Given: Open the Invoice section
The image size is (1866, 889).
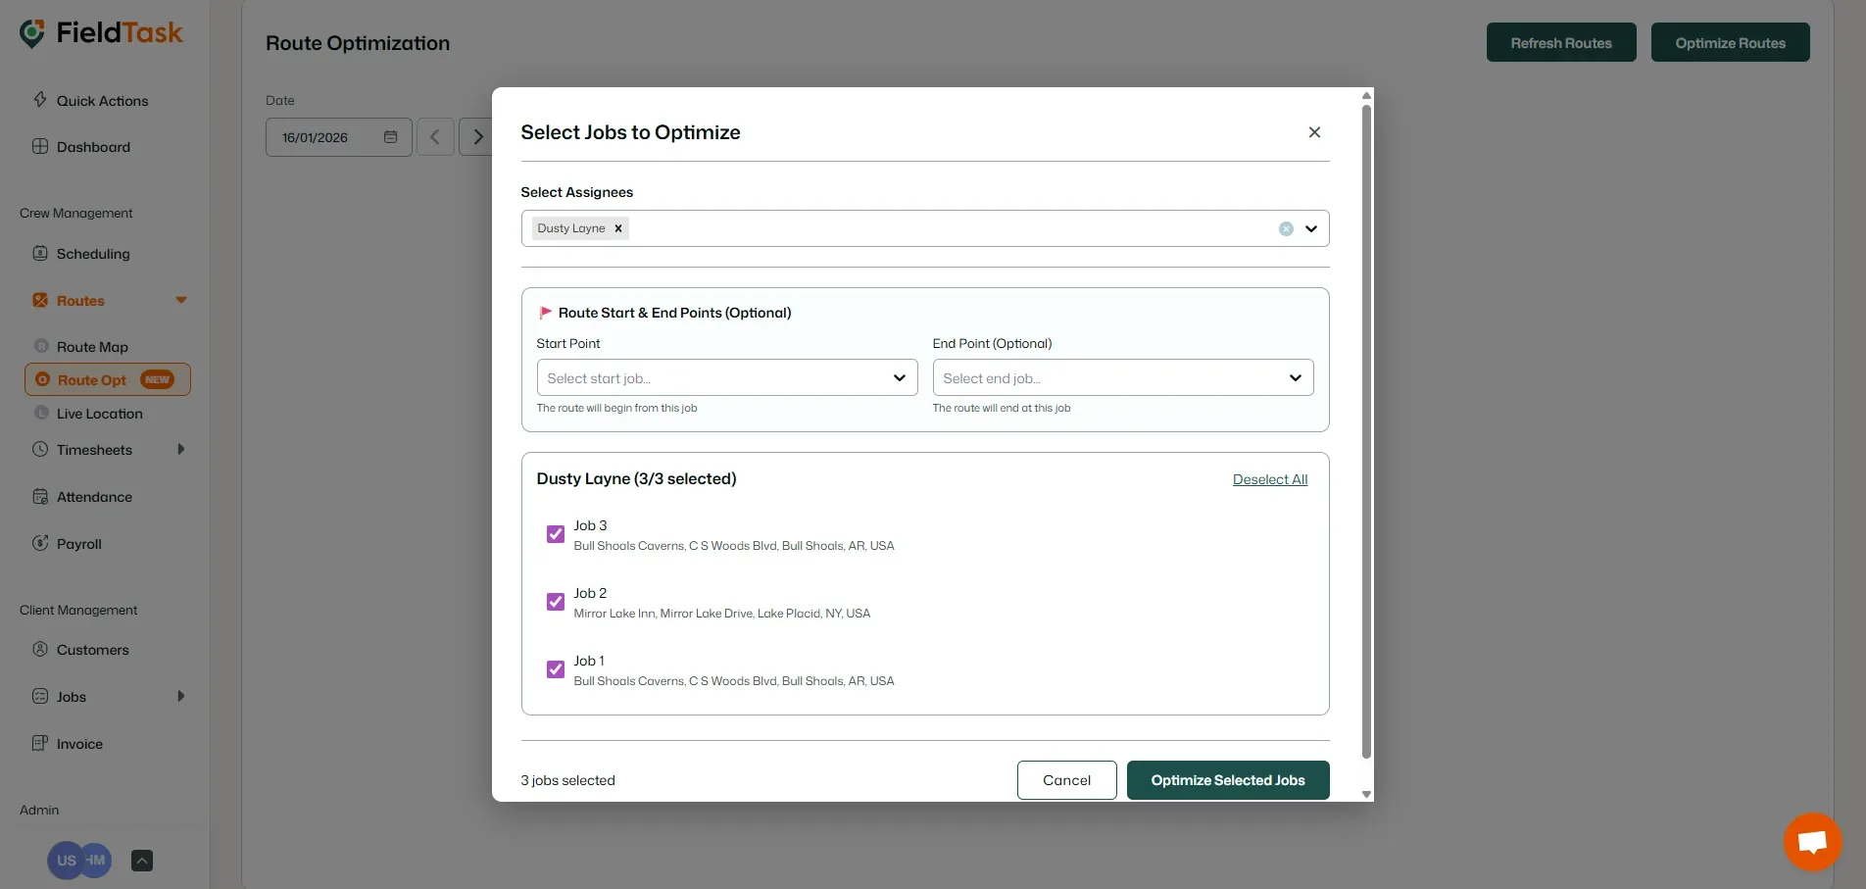Looking at the screenshot, I should pyautogui.click(x=78, y=743).
